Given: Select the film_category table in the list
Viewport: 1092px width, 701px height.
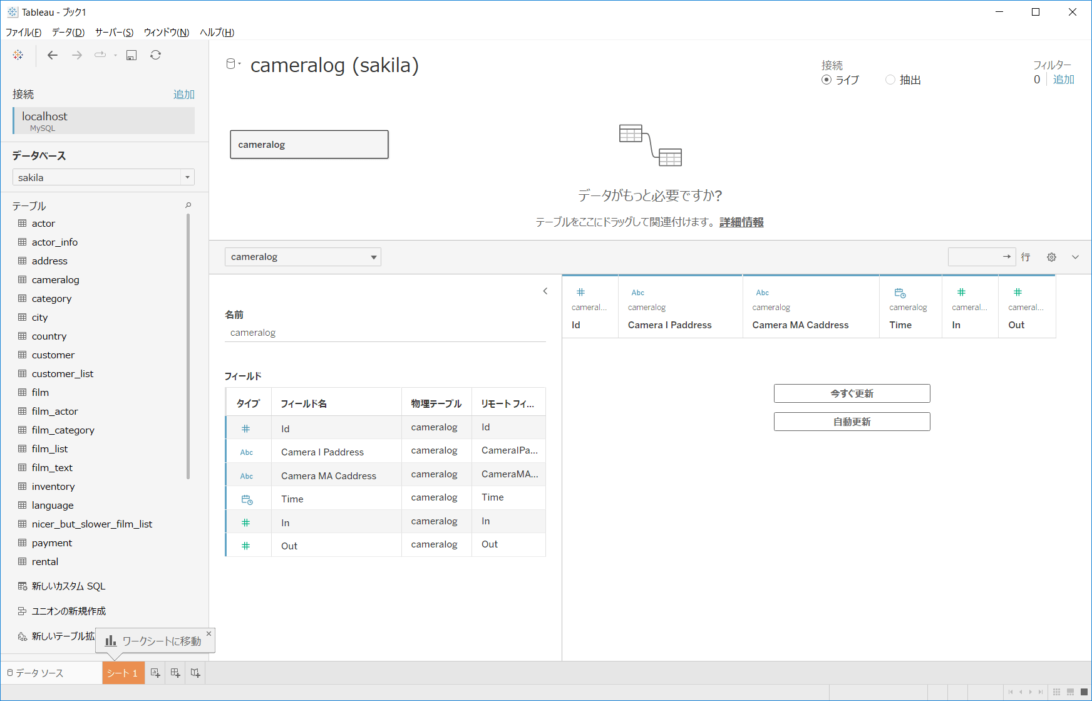Looking at the screenshot, I should pyautogui.click(x=63, y=430).
